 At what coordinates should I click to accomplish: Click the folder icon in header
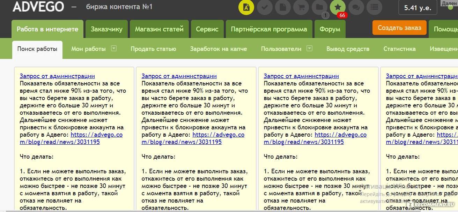coord(319,7)
